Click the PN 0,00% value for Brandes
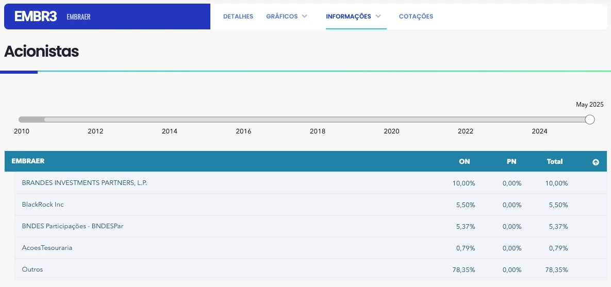 [512, 183]
